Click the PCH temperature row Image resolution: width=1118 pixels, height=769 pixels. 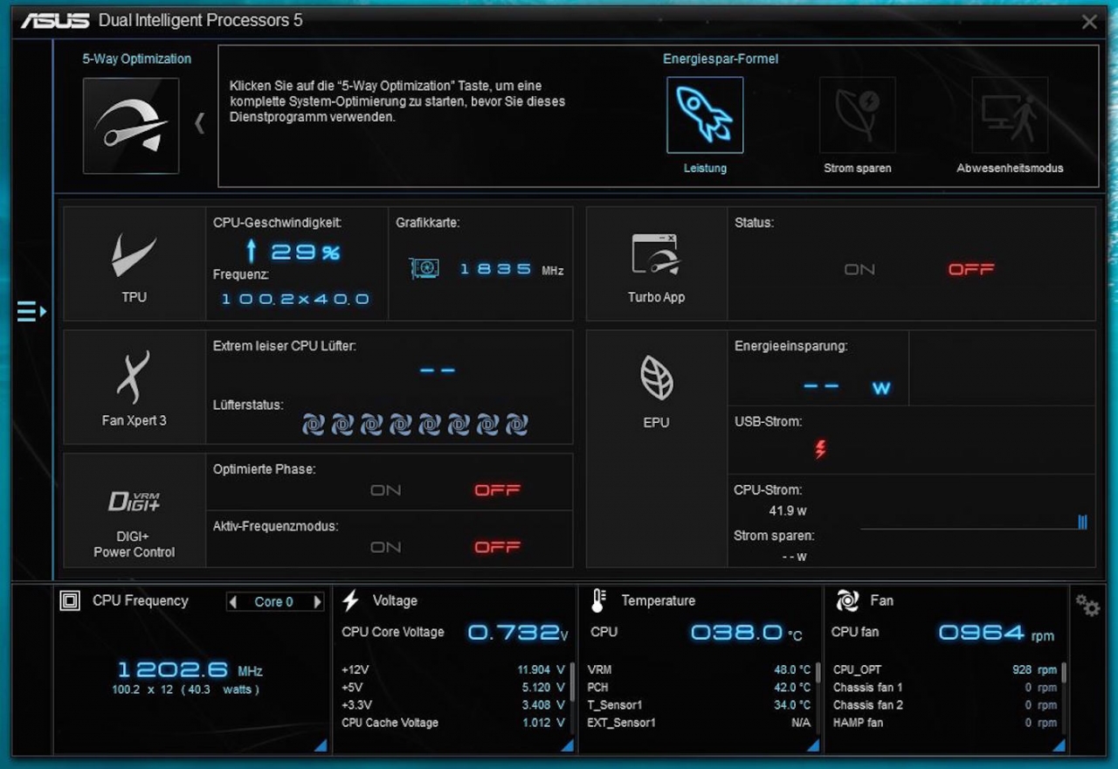point(700,688)
